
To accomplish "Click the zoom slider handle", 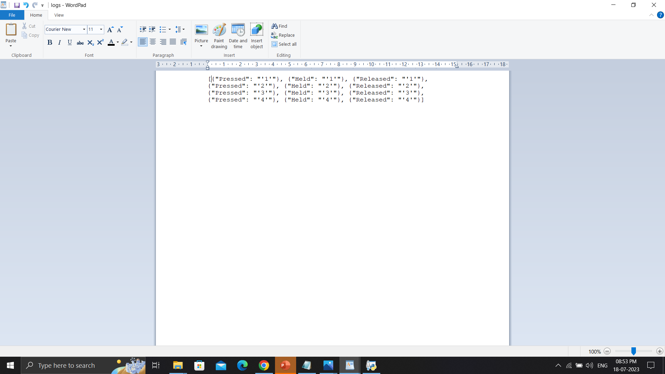I will point(633,351).
